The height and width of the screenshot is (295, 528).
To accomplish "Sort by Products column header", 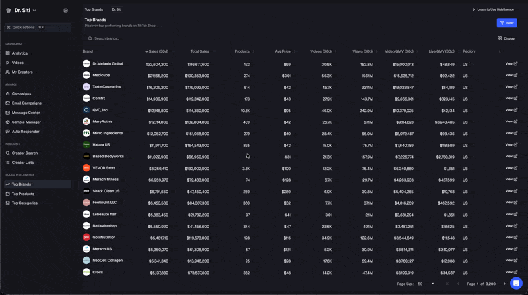I will [x=242, y=51].
